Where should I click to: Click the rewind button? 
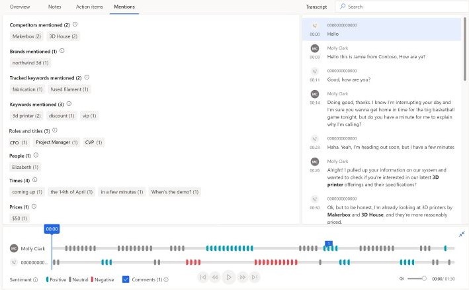[x=215, y=277]
